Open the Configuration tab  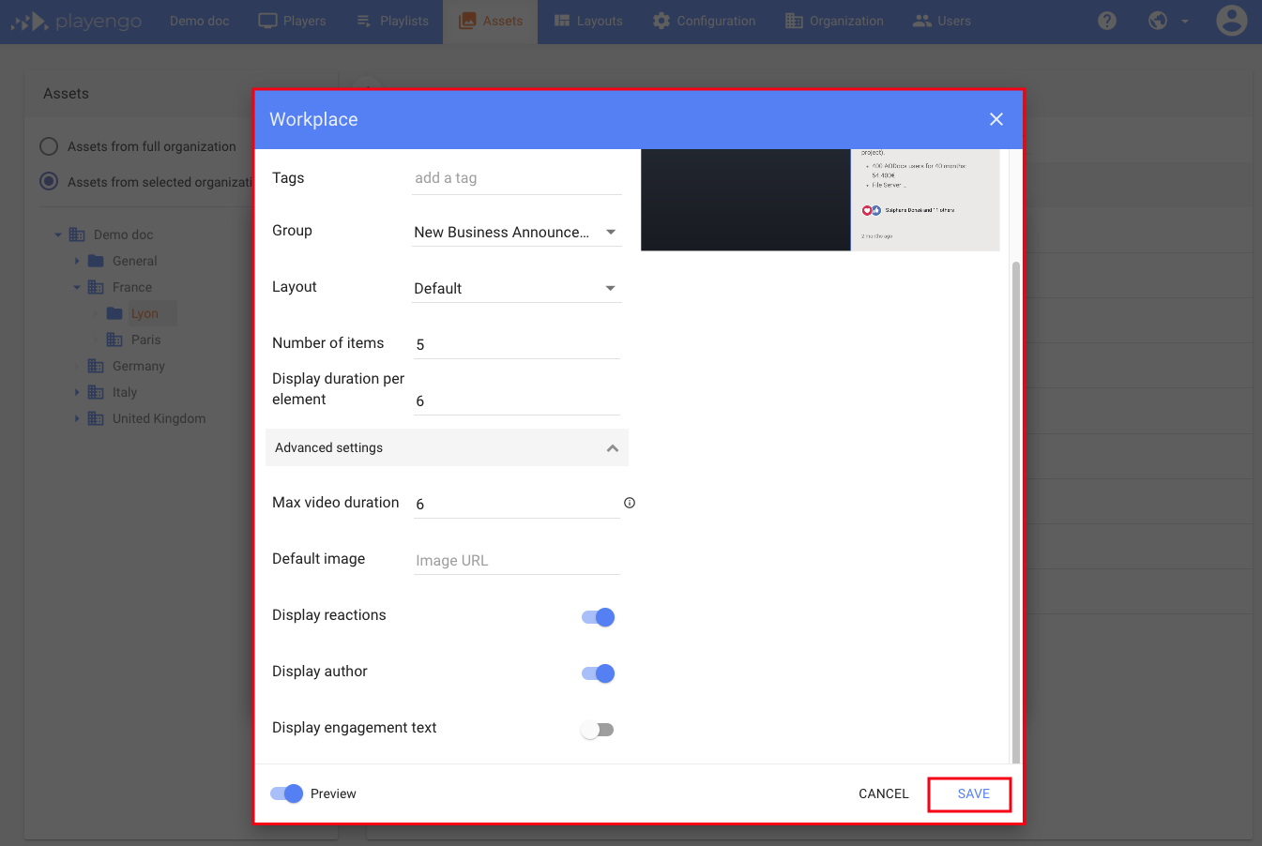click(x=704, y=21)
